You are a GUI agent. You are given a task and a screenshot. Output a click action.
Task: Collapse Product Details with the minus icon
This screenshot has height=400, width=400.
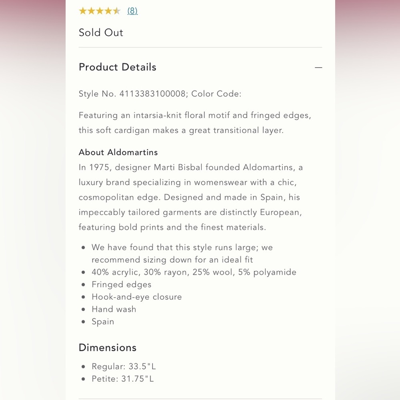[318, 68]
